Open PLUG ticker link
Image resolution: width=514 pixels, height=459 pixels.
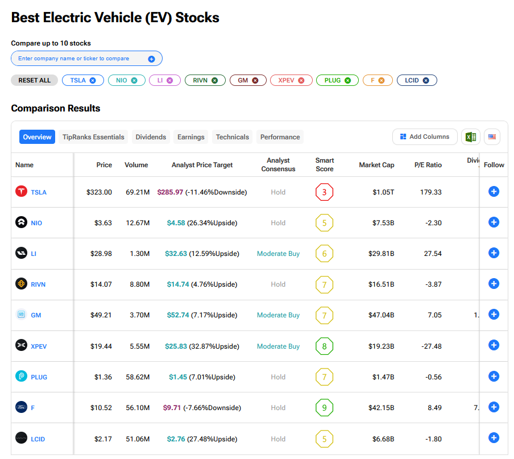39,377
